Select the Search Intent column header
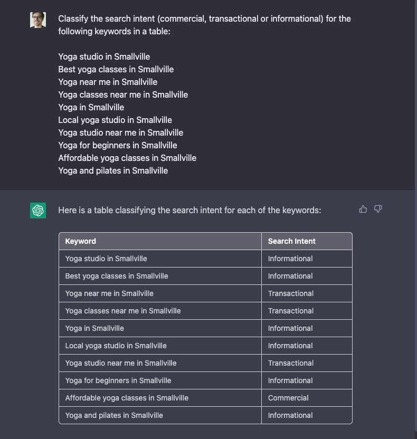Viewport: 417px width, 439px height. (292, 241)
